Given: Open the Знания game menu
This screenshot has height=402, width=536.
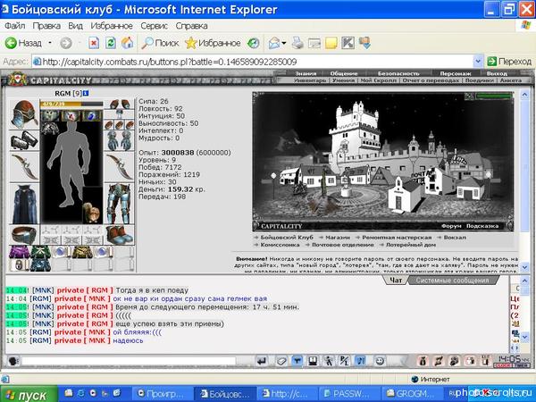Looking at the screenshot, I should [x=306, y=73].
